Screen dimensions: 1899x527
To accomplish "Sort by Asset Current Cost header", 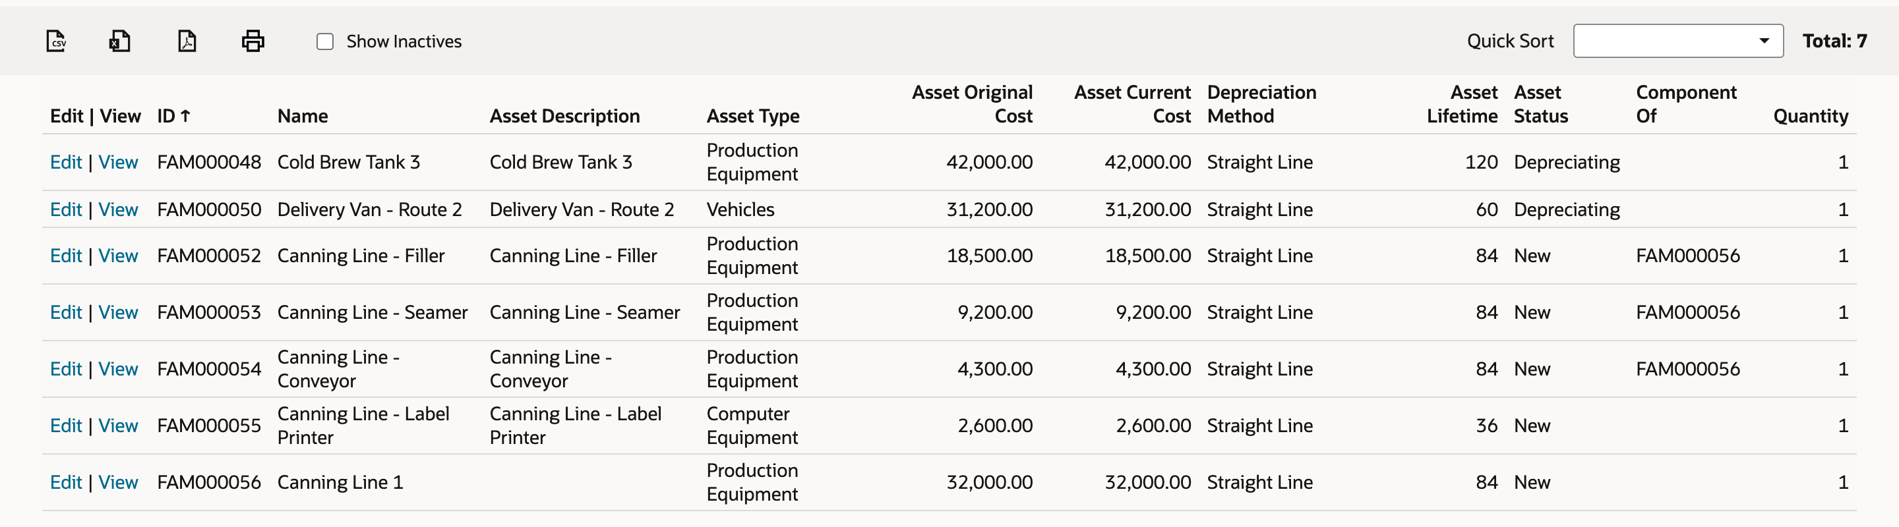I will click(x=1131, y=105).
